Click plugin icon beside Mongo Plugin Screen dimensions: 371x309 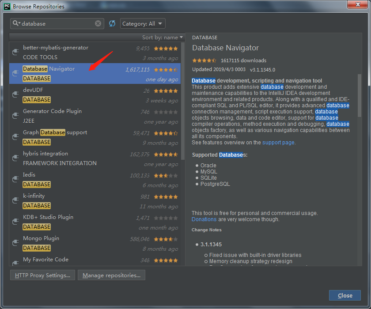click(x=15, y=243)
